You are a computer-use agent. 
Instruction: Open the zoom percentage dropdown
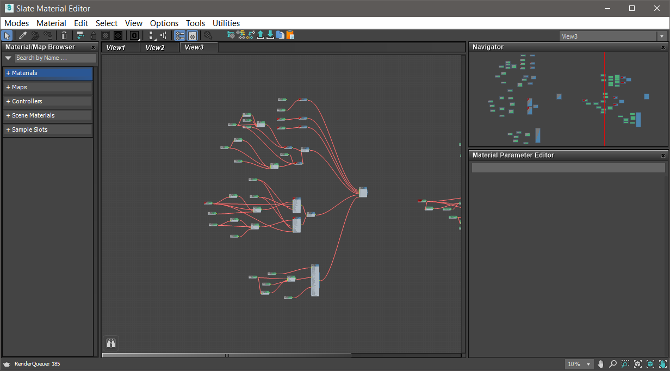[588, 364]
